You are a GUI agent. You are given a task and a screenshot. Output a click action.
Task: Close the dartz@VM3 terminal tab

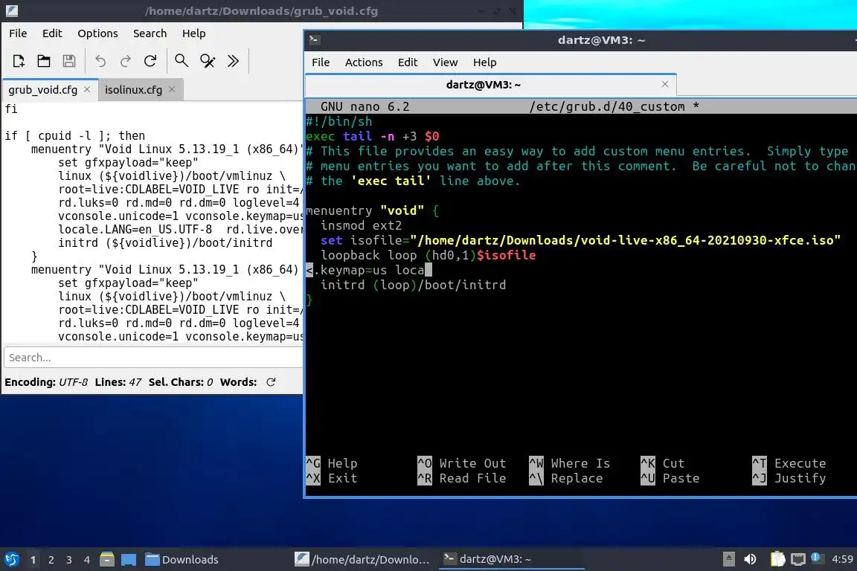tap(664, 84)
